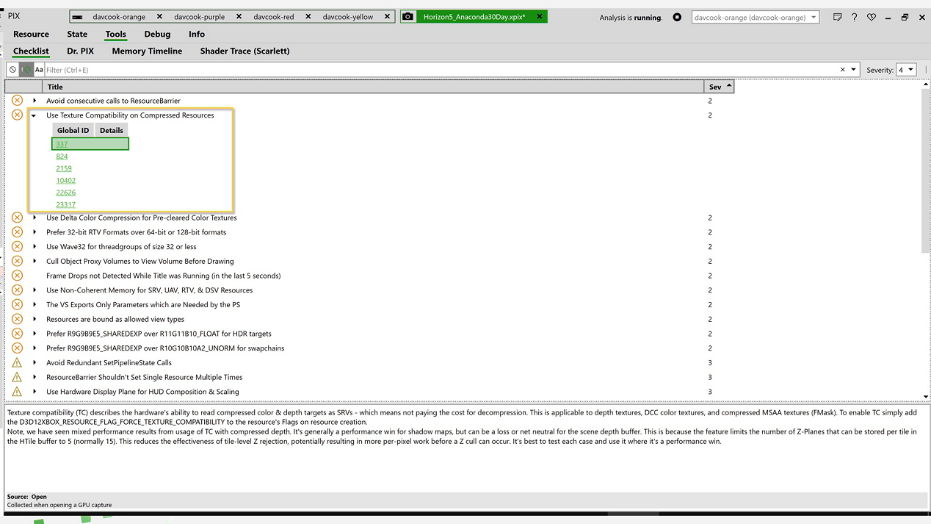Switch to the Dr. PIX tab
Screen dimensions: 931x524
(80, 51)
